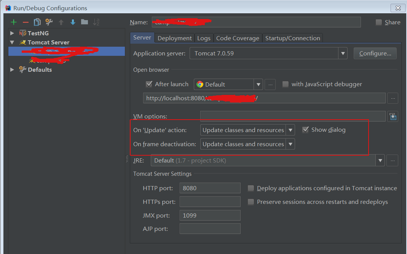Click the Chrome browser icon in dropdown
This screenshot has height=254, width=407.
[x=200, y=84]
